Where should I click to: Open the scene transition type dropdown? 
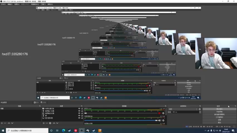183,109
